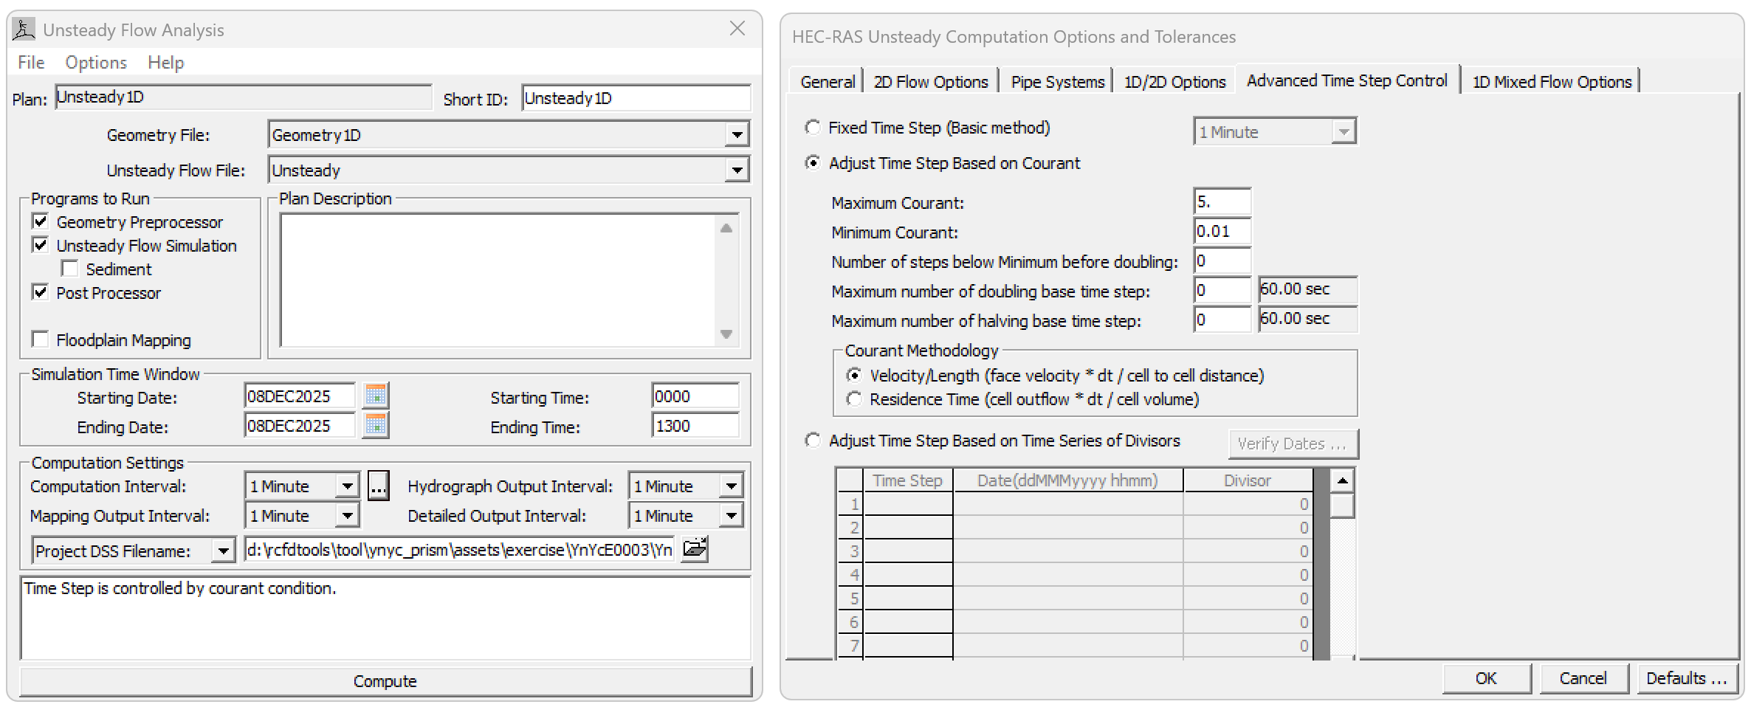Click the Plan Description text area
The width and height of the screenshot is (1751, 707).
(498, 280)
